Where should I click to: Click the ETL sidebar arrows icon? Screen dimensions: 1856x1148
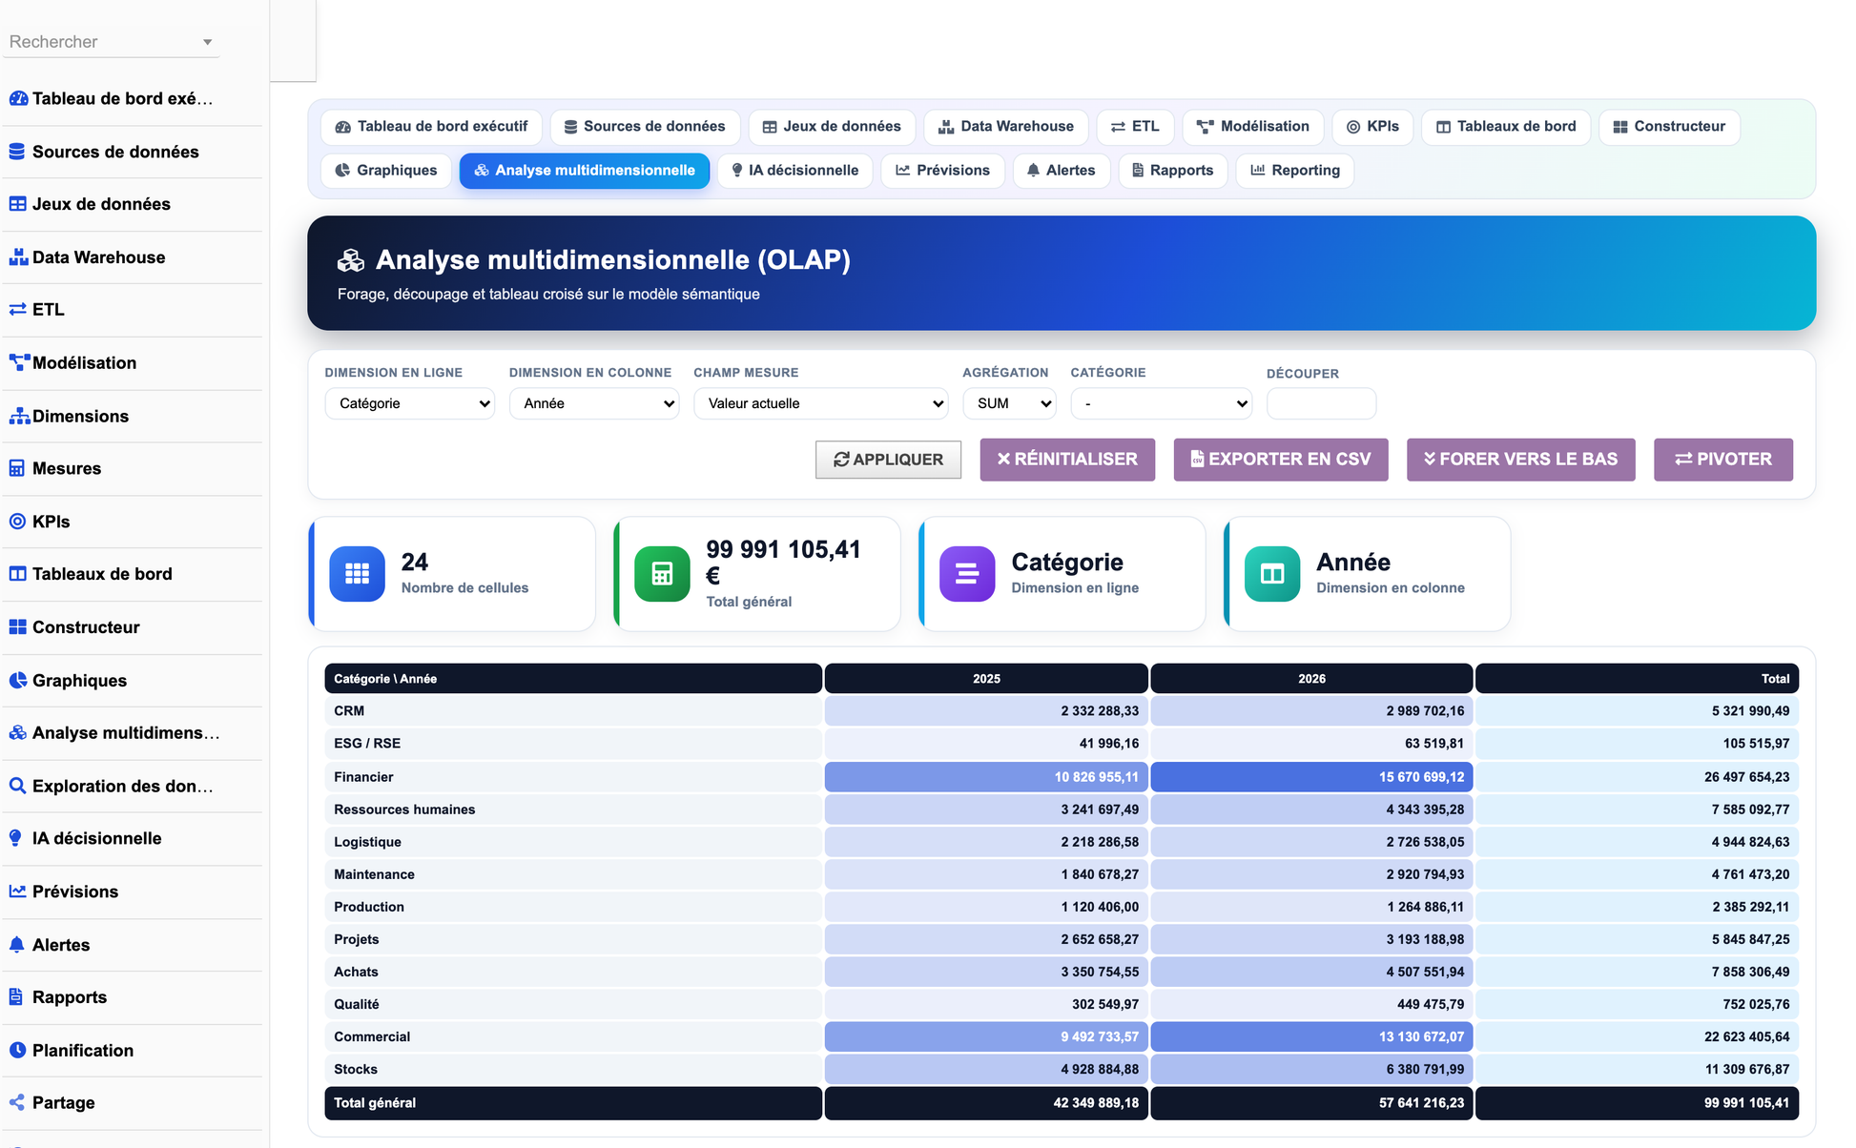(x=17, y=309)
